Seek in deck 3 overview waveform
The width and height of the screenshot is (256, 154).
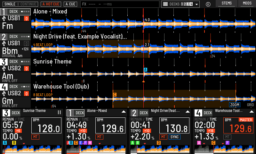32,149
